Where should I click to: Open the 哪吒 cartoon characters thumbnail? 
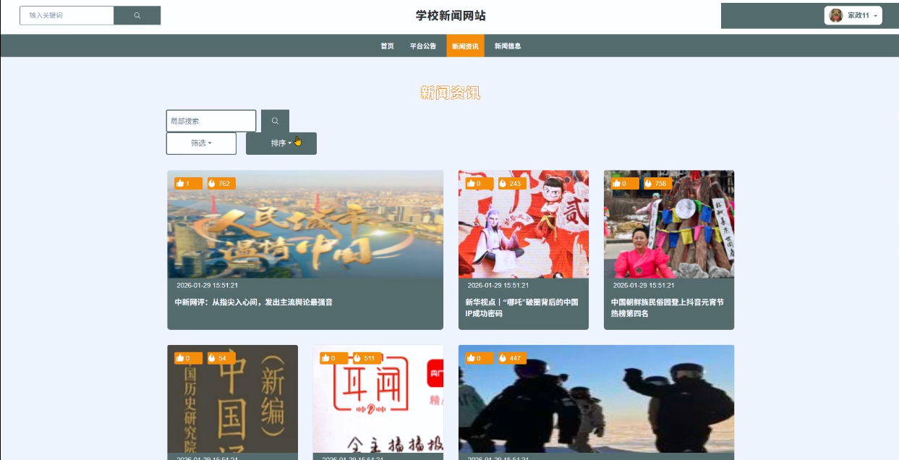[x=524, y=224]
